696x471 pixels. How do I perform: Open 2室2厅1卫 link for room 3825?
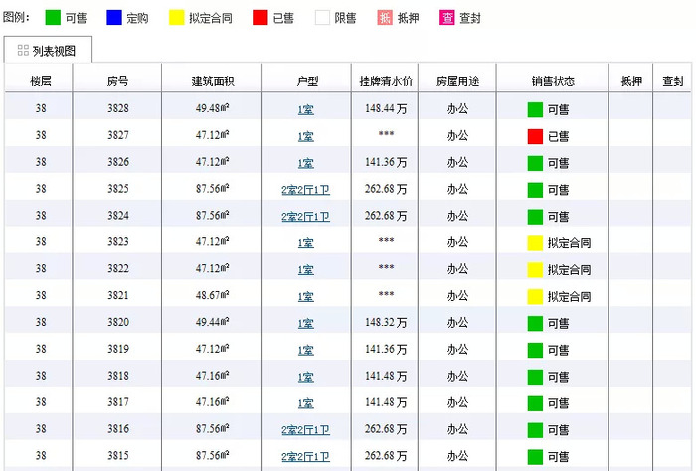click(306, 190)
